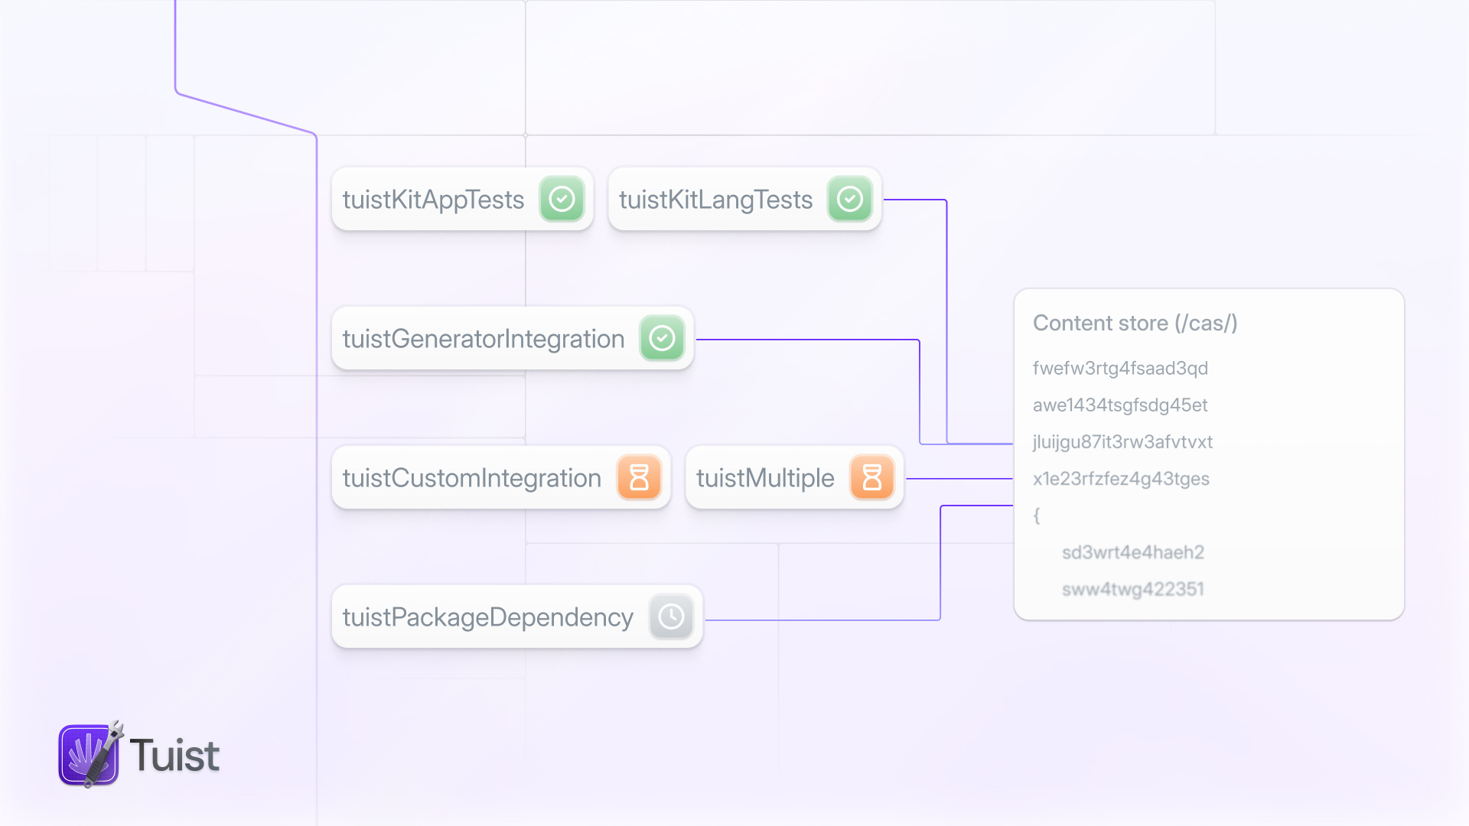Viewport: 1469px width, 826px height.
Task: Select the tuistKitAppTests label
Action: (433, 200)
